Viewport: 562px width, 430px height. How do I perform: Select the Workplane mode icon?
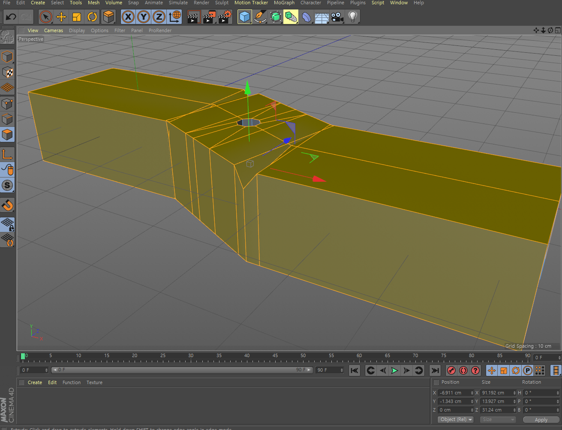[x=8, y=88]
